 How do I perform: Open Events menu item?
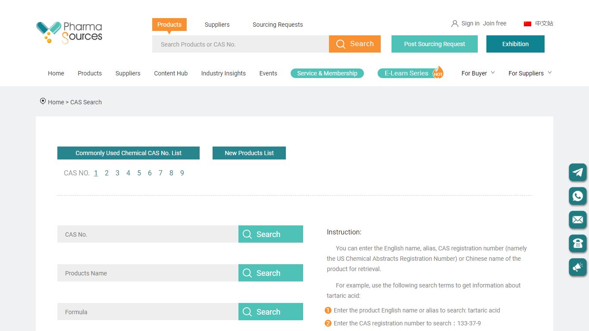pos(268,73)
